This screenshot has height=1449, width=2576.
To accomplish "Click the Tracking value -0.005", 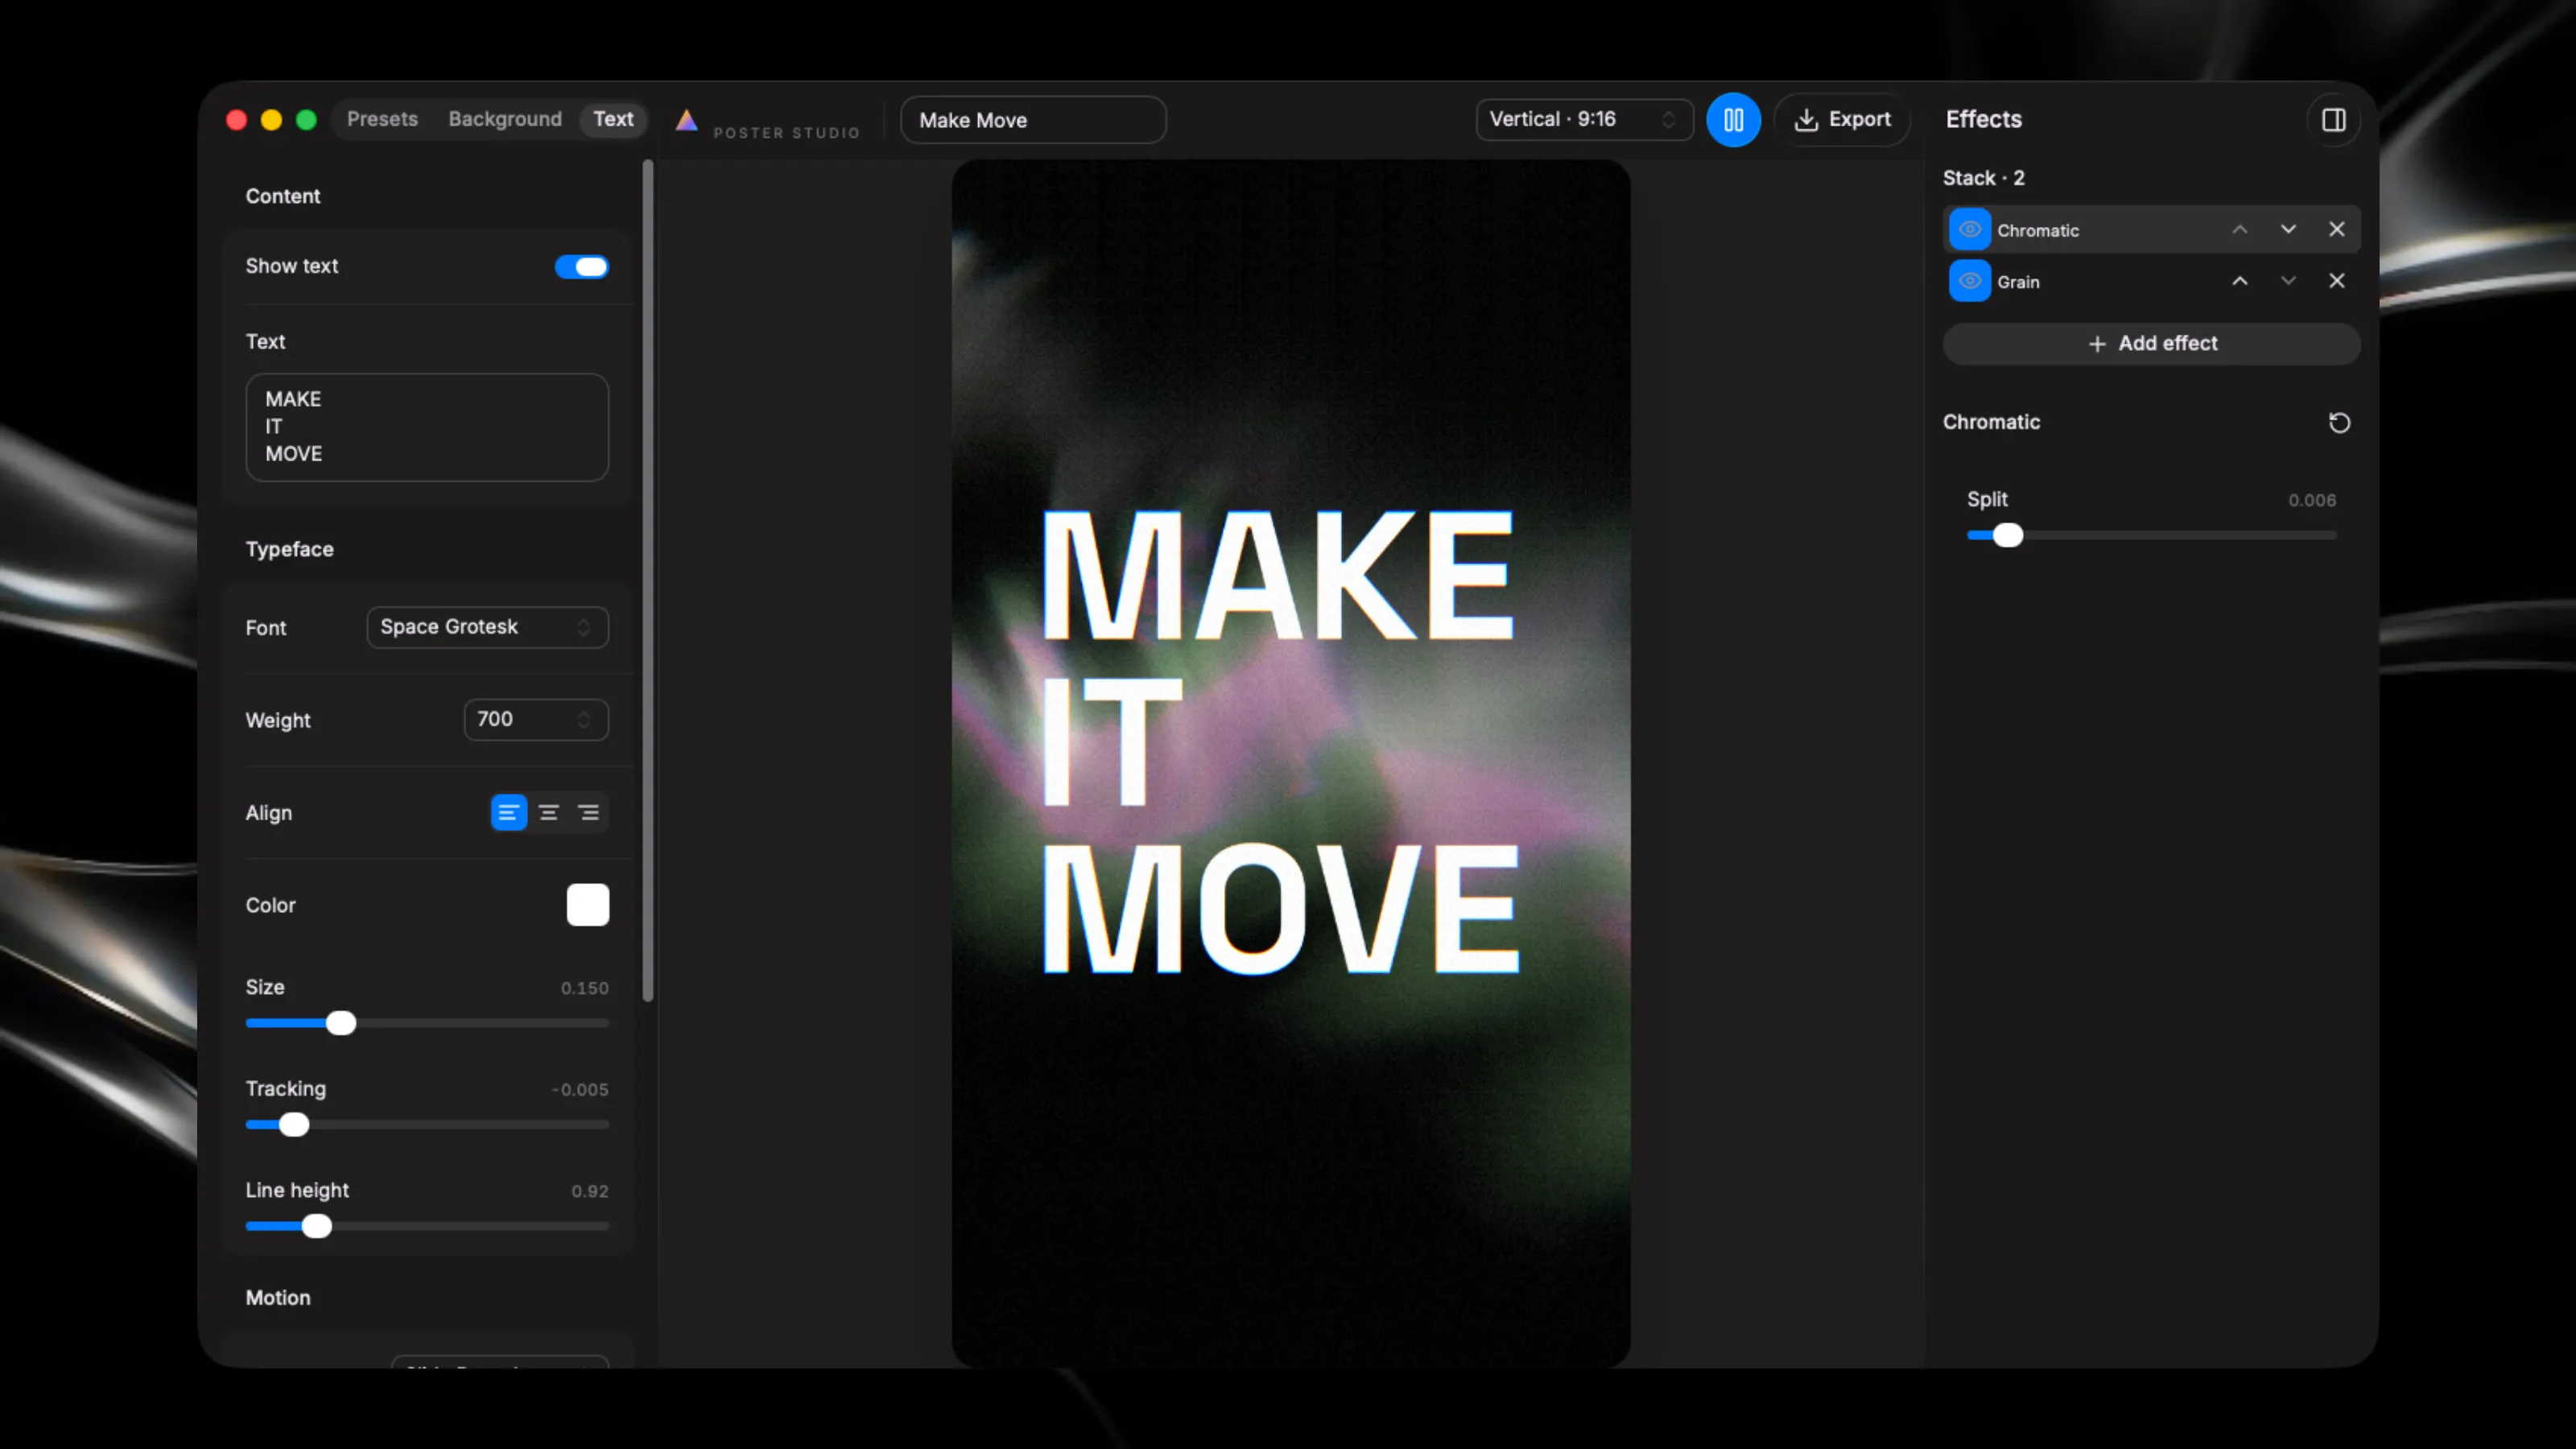I will point(579,1090).
